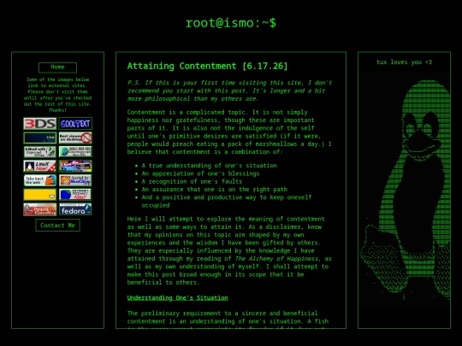462x346 pixels.
Task: Open the 3DS badge link
Action: click(39, 124)
